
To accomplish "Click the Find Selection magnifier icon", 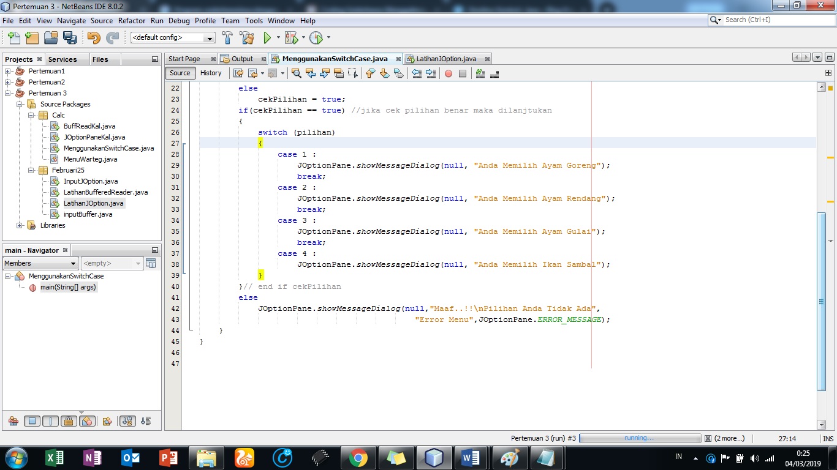I will click(x=297, y=73).
